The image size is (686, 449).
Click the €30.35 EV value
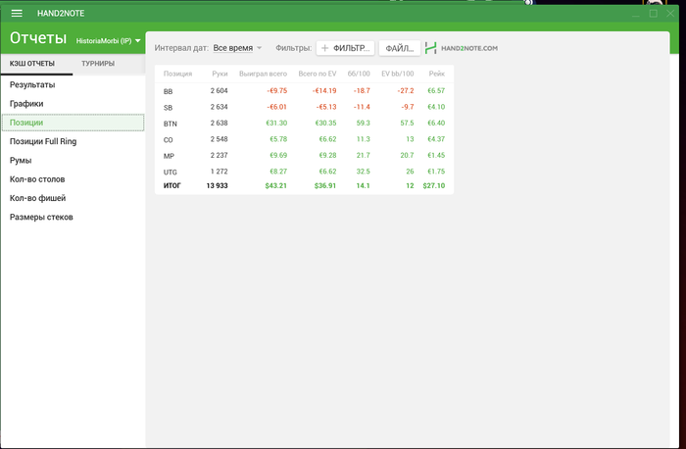[325, 123]
